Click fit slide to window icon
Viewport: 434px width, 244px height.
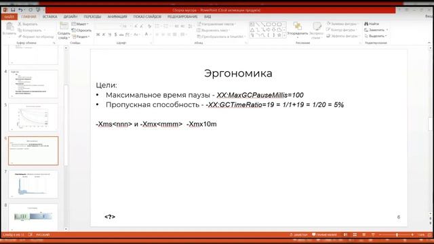point(430,235)
